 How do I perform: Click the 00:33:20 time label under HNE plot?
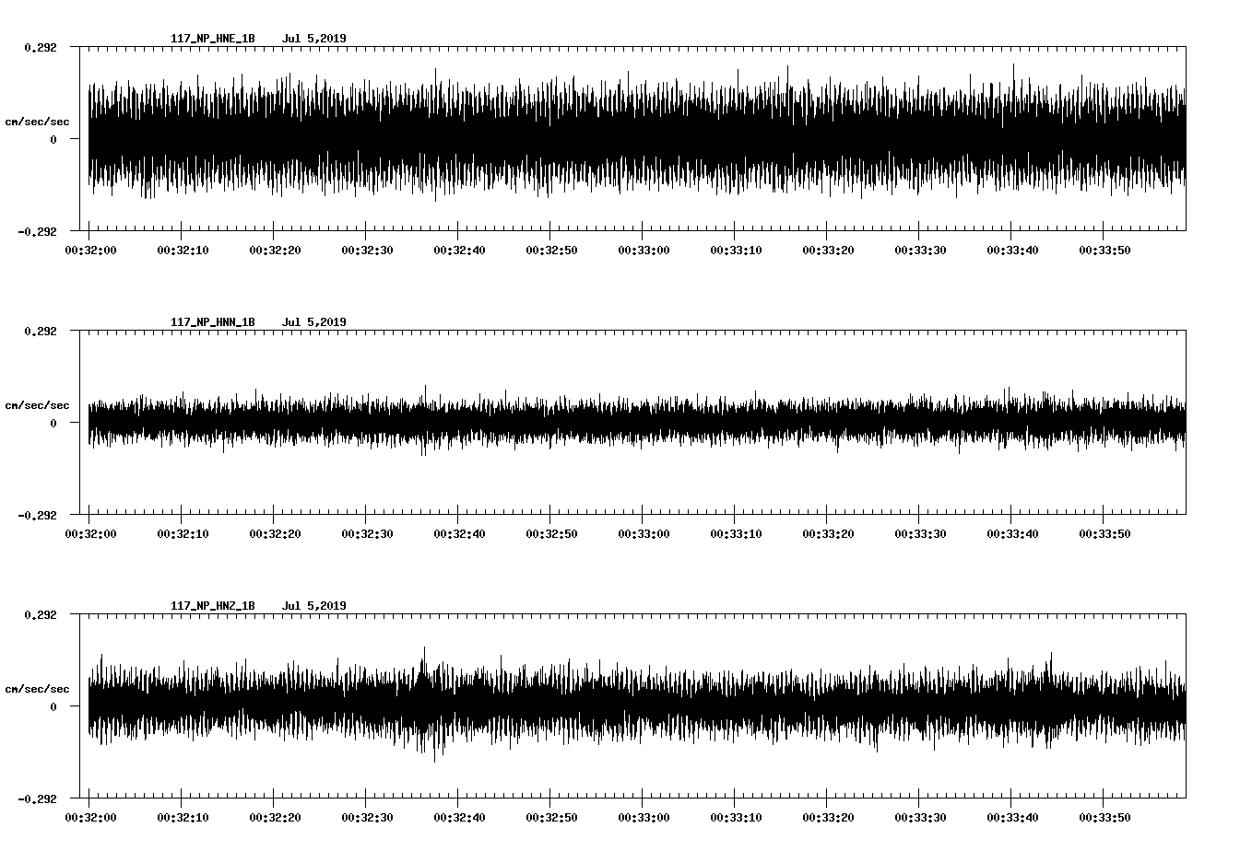click(x=828, y=250)
